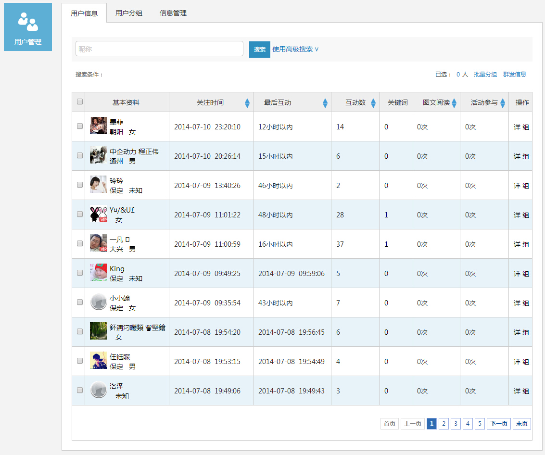Click the 群发信息 mass message link
The image size is (545, 455).
click(x=514, y=75)
